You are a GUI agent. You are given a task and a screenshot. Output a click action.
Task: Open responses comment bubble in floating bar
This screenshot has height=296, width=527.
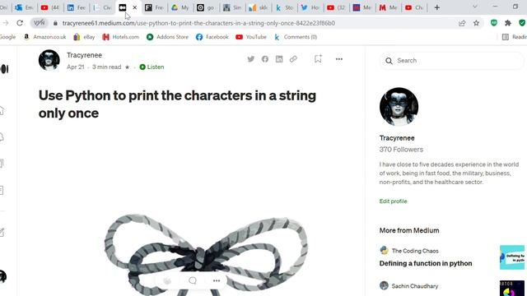[192, 280]
